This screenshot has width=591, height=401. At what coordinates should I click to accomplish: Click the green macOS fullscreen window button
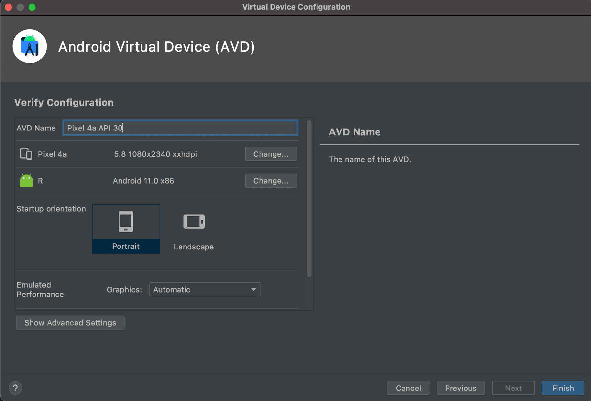[32, 7]
